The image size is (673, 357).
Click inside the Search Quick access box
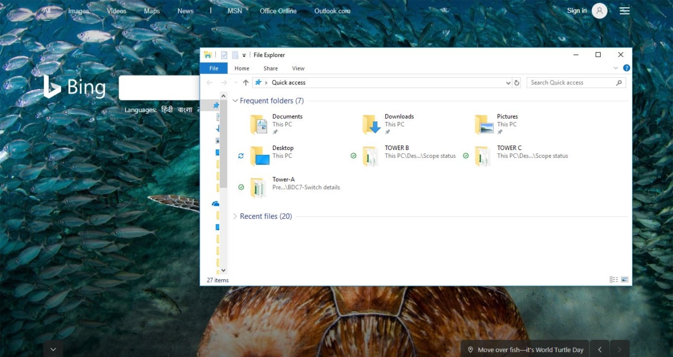click(566, 82)
